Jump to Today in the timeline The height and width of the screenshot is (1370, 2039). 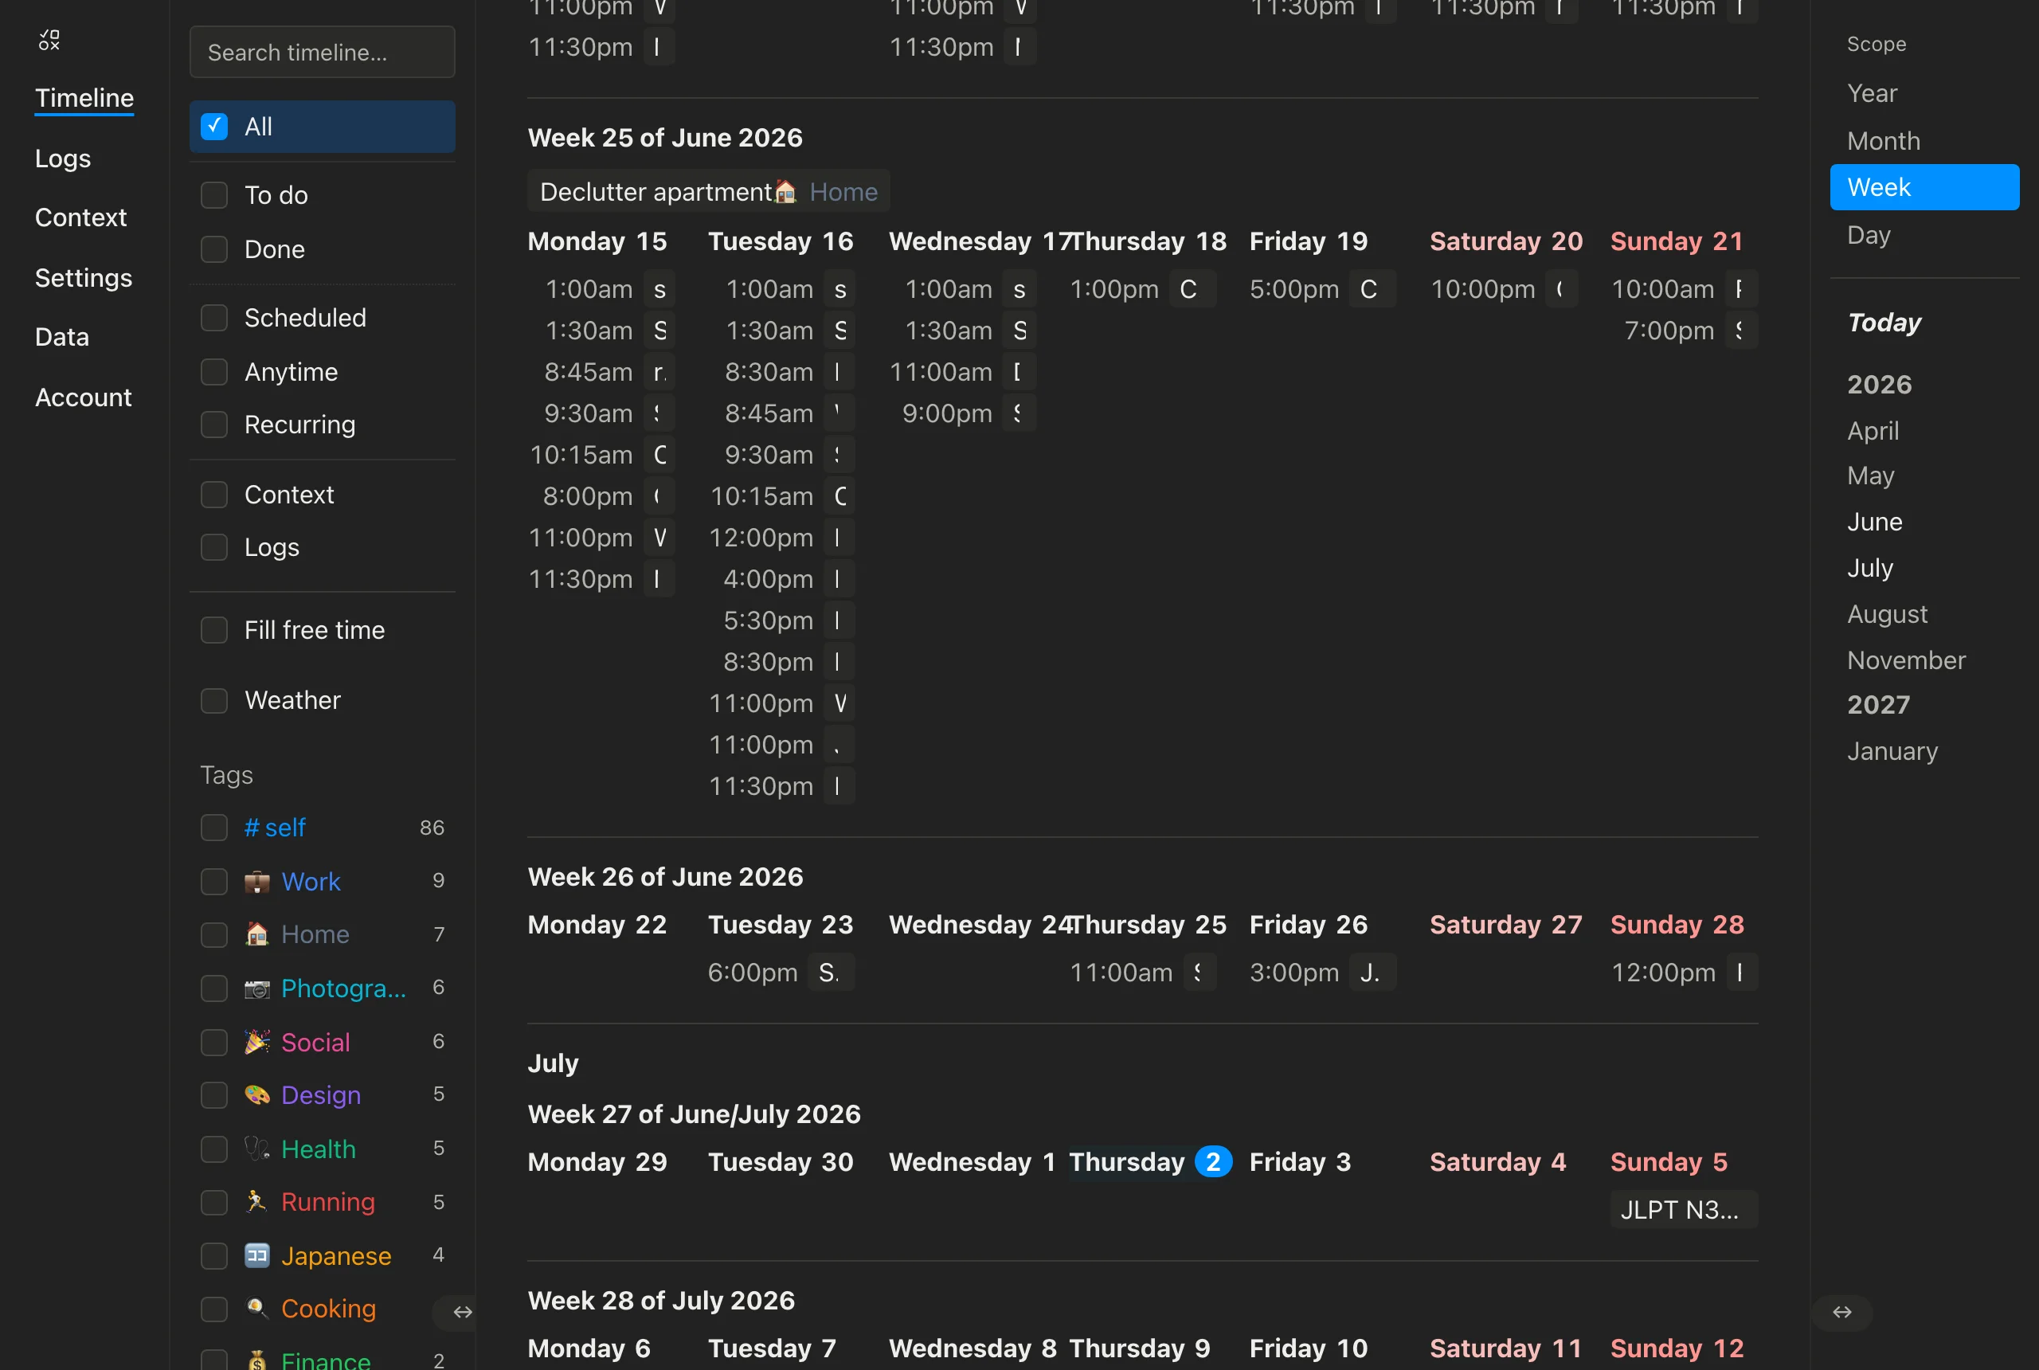(x=1884, y=323)
